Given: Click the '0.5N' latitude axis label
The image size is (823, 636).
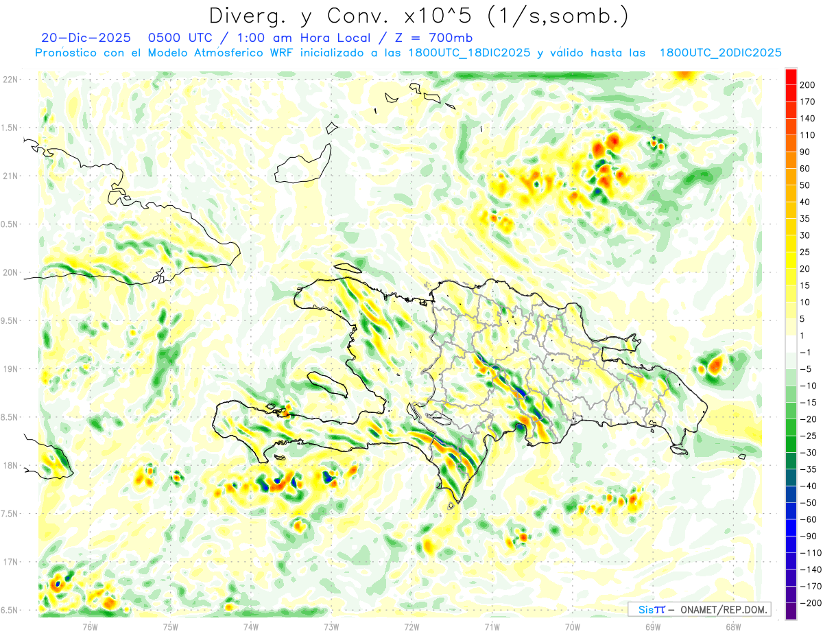Looking at the screenshot, I should click(10, 224).
